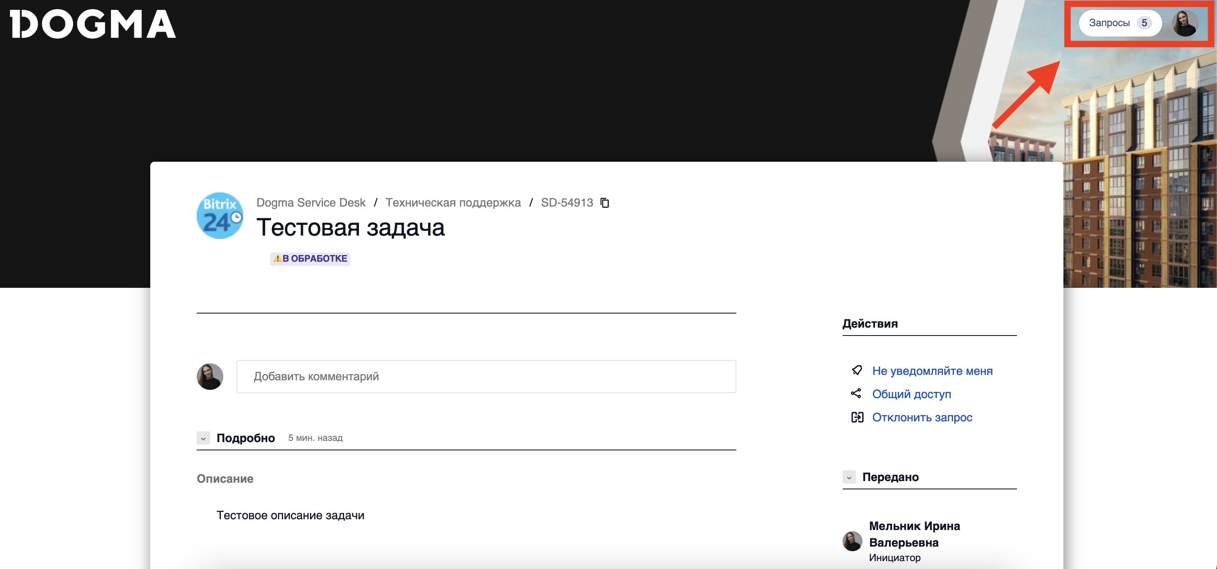The image size is (1217, 569).
Task: Click commenter avatar next to comment box
Action: [210, 376]
